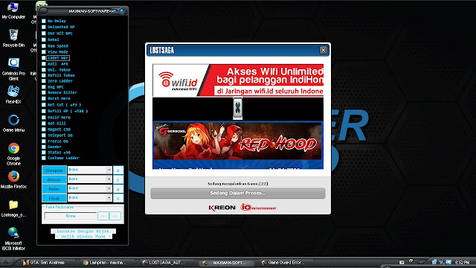This screenshot has width=476, height=268.
Task: Switch to Lampiran Chrome taskbar item
Action: pyautogui.click(x=104, y=262)
